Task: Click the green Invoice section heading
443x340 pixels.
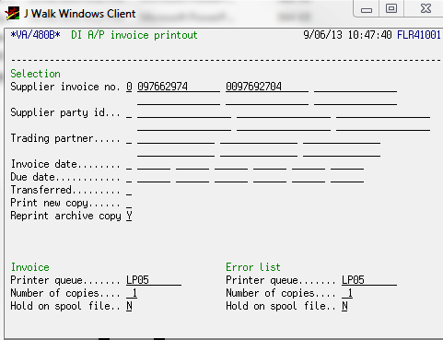Action: click(x=30, y=267)
